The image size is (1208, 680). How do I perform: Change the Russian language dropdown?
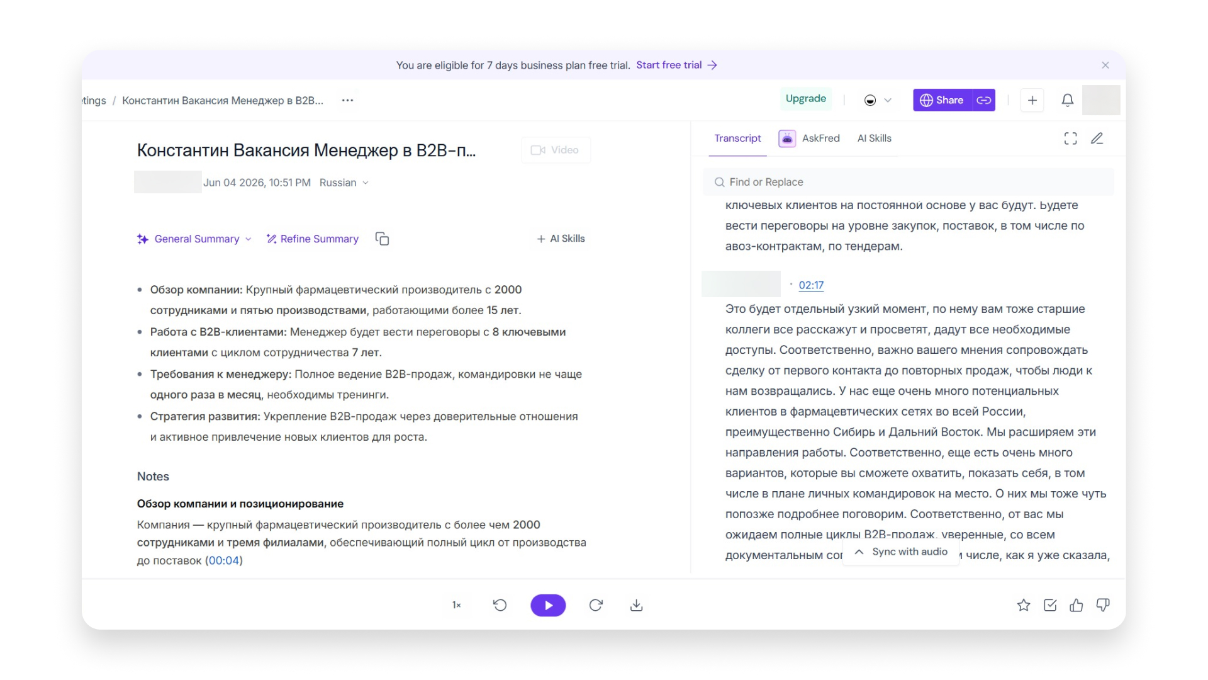coord(344,183)
